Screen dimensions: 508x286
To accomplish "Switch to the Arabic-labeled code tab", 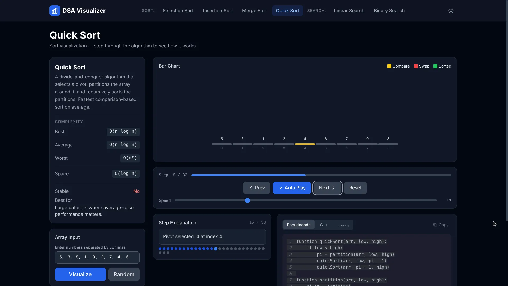I will pyautogui.click(x=343, y=225).
